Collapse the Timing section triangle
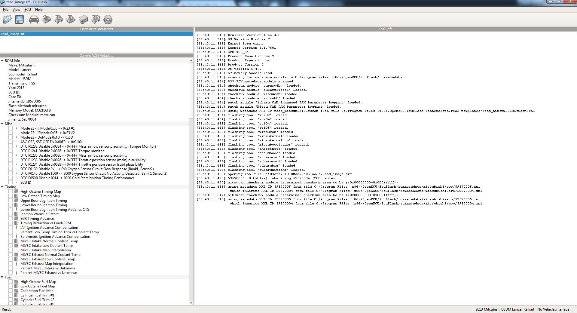 click(2, 187)
